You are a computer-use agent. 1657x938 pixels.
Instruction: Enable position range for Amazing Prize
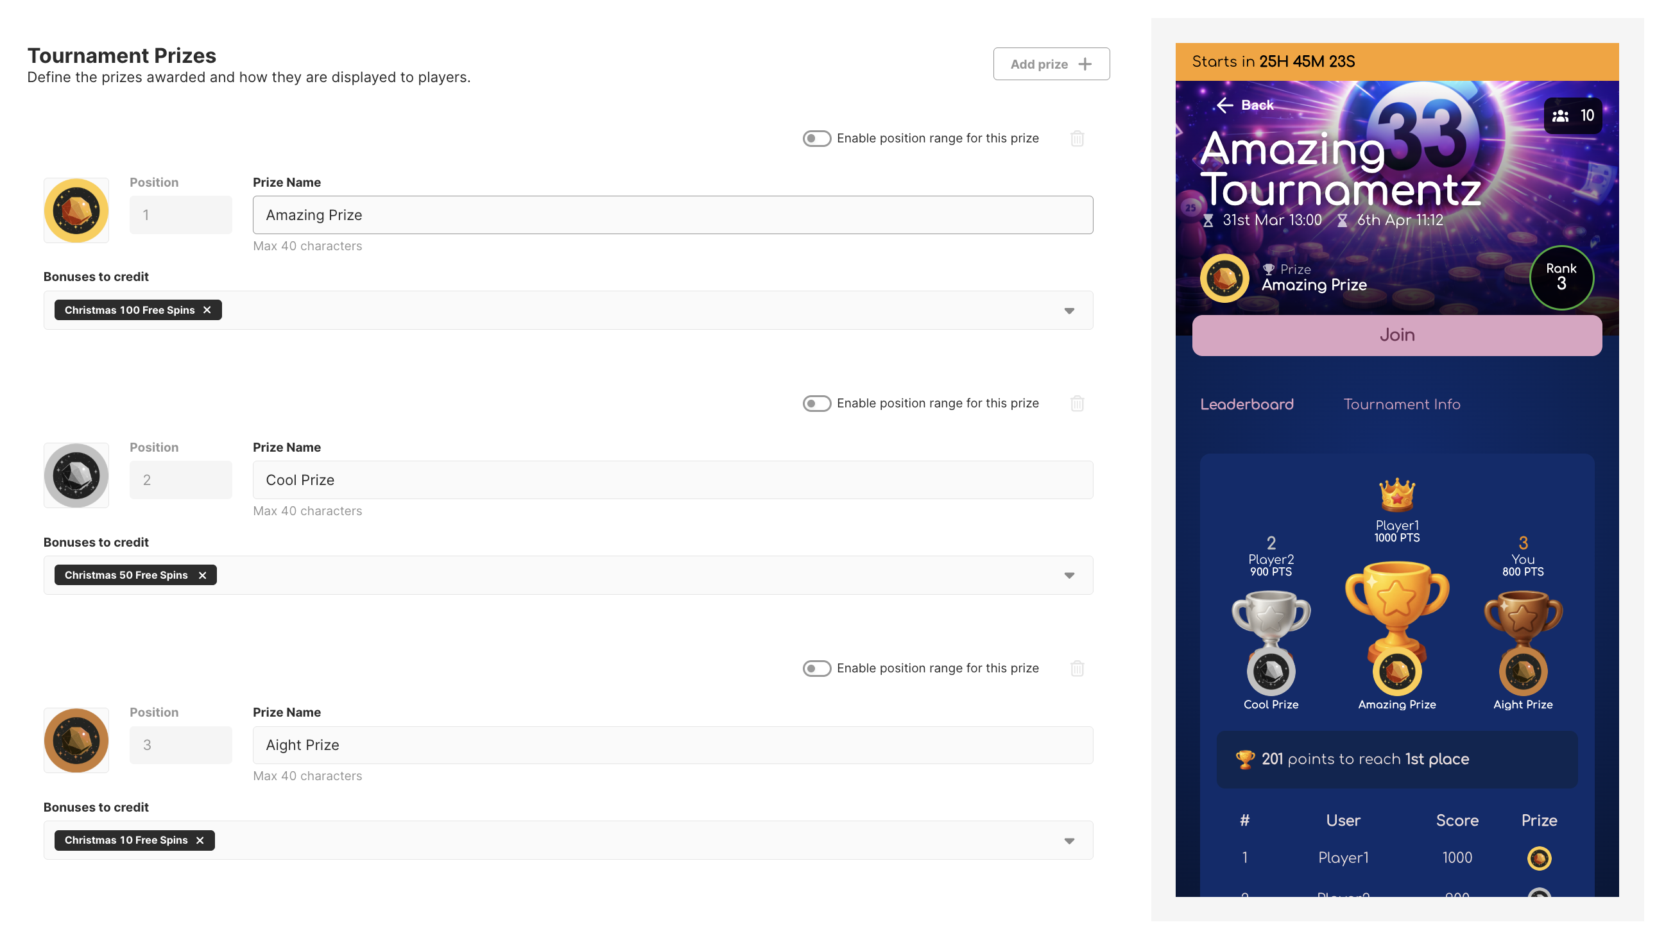tap(816, 139)
